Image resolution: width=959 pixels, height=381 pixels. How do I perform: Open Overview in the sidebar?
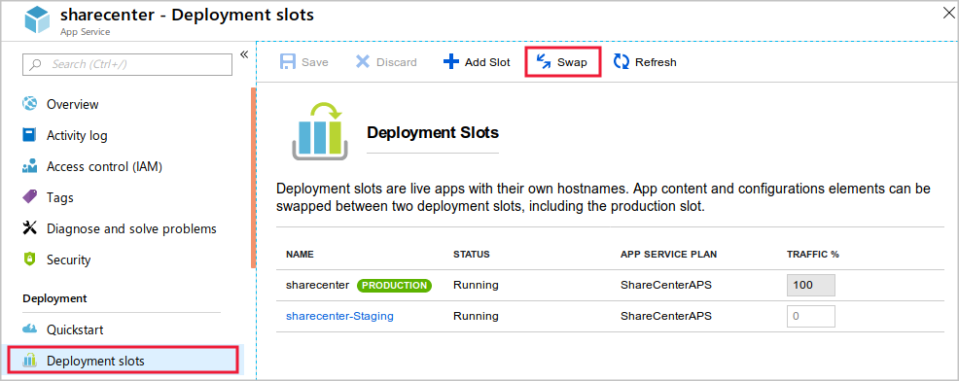72,104
